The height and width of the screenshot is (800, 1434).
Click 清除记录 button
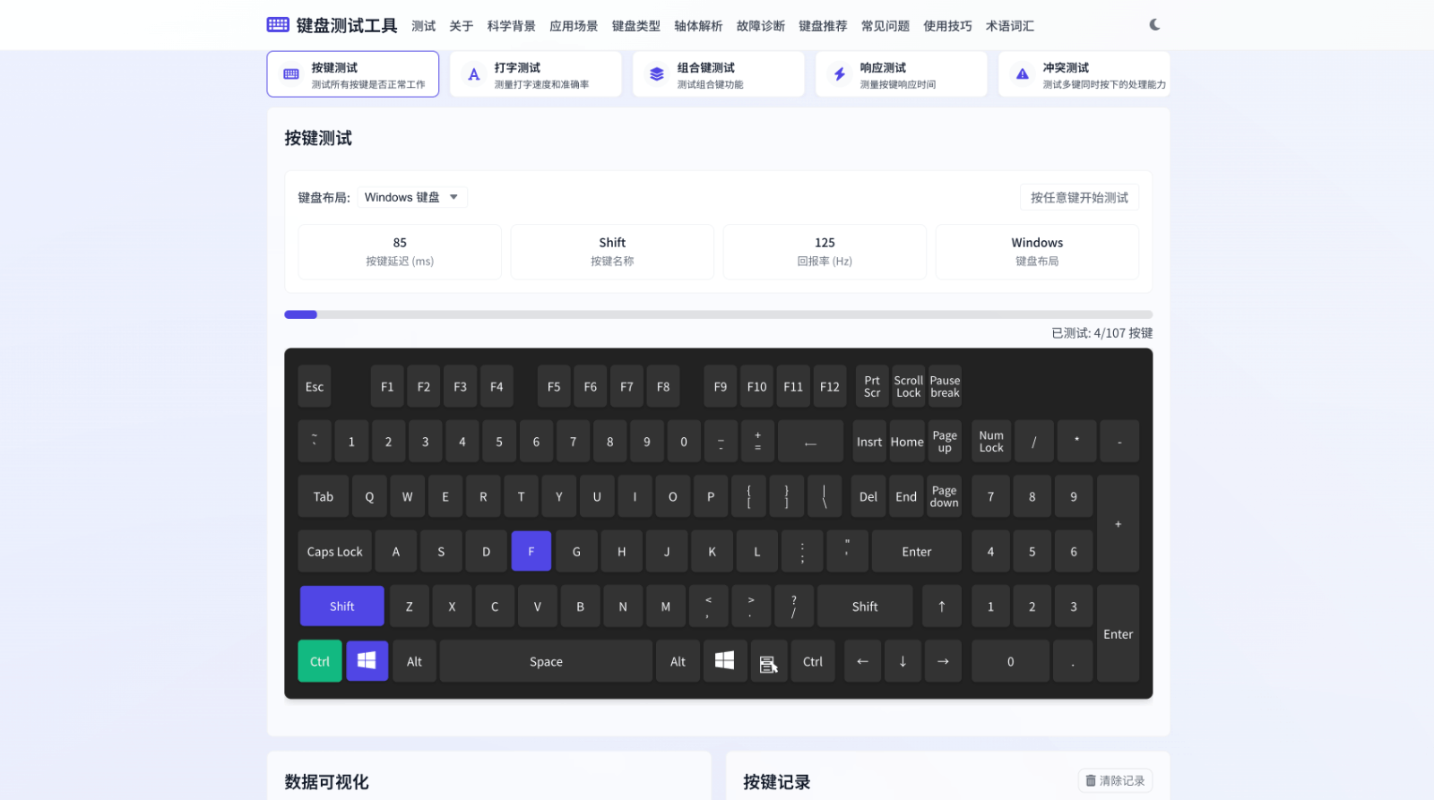1115,780
